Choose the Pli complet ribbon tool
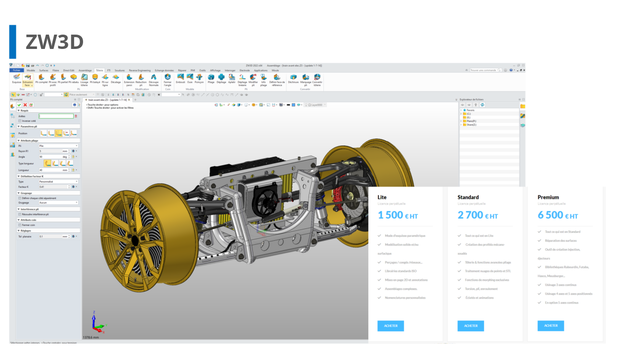The image size is (633, 356). click(41, 79)
